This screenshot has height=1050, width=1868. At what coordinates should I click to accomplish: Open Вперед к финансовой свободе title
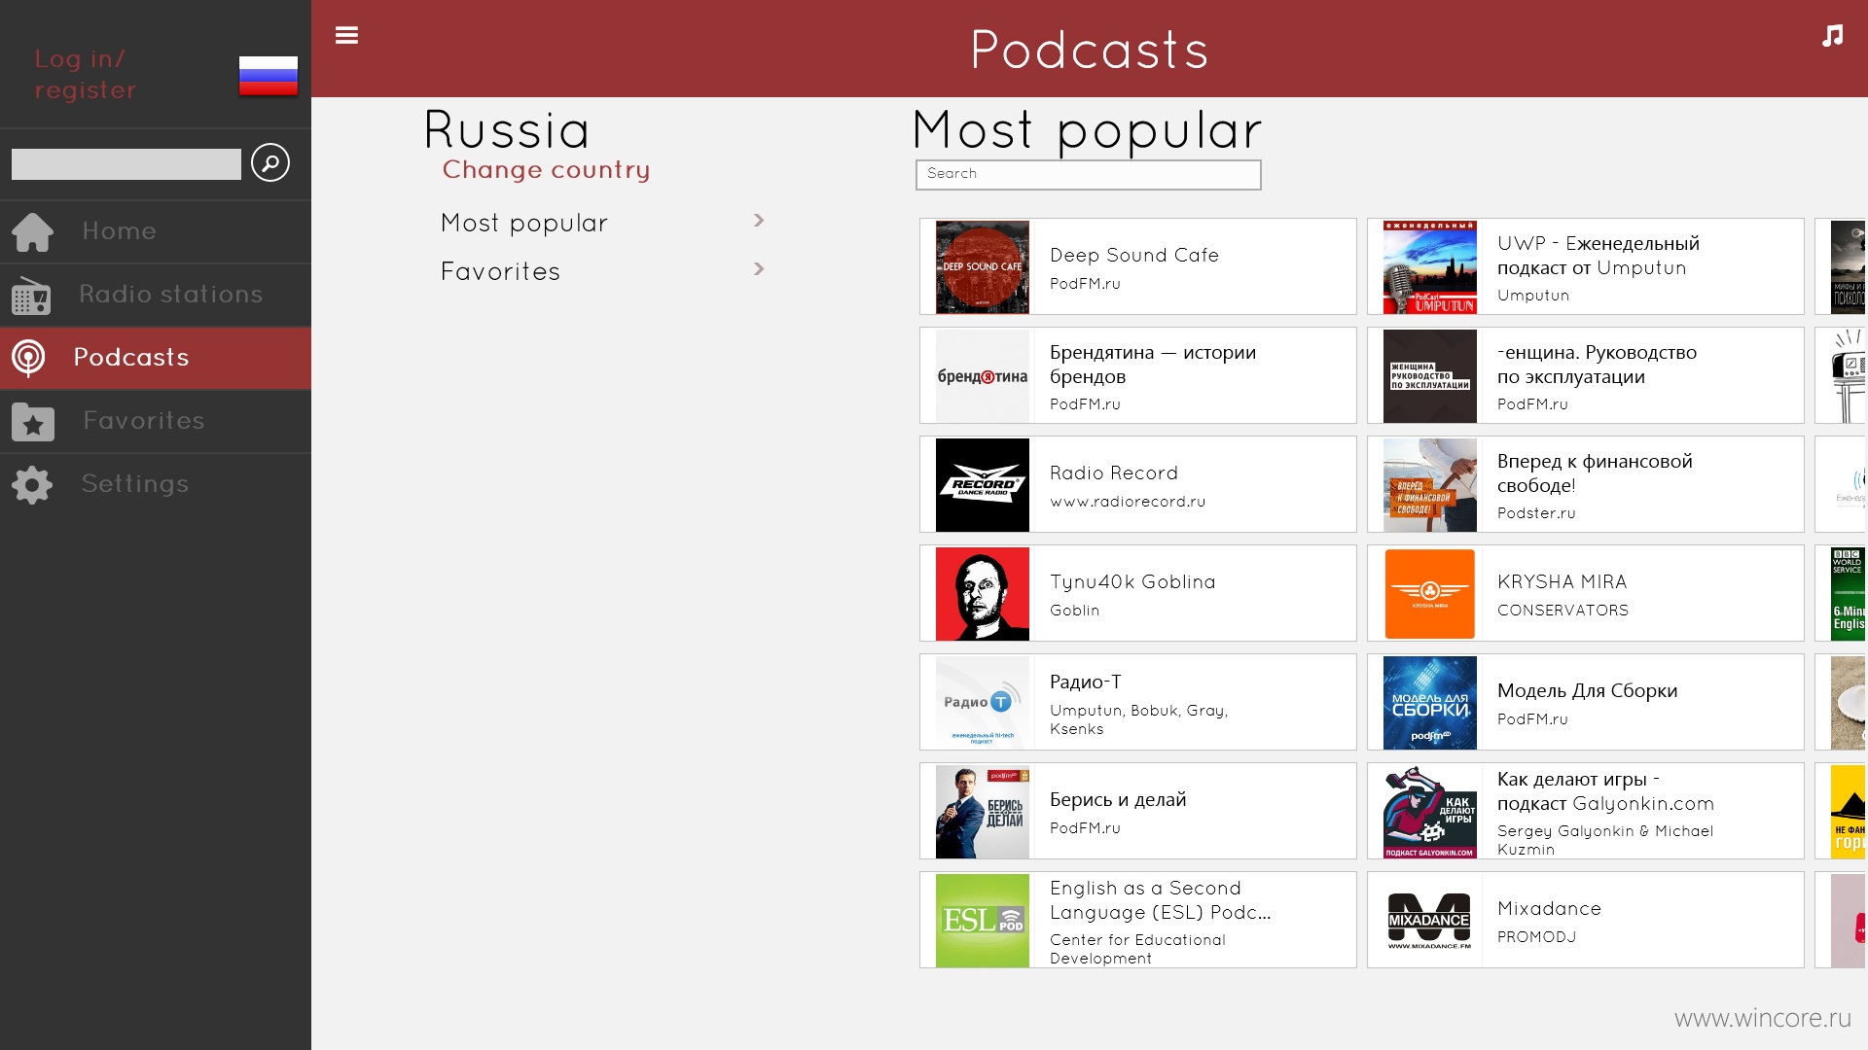pyautogui.click(x=1595, y=472)
